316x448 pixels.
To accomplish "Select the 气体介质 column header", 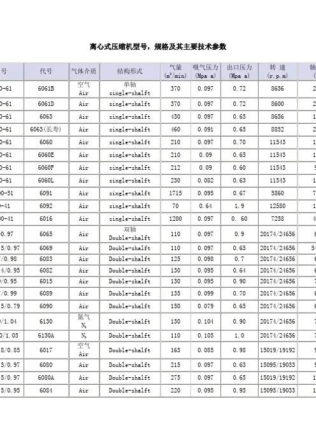I will point(84,71).
